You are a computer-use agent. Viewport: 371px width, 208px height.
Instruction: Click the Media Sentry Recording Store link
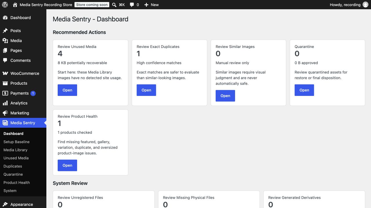click(46, 5)
